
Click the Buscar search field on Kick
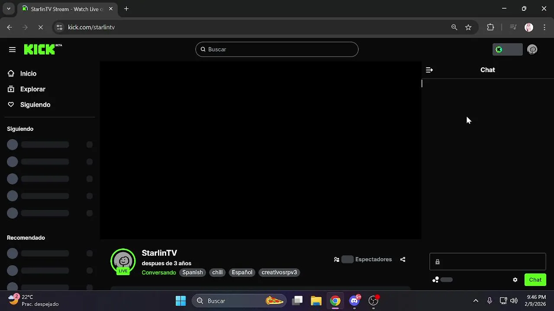[277, 49]
